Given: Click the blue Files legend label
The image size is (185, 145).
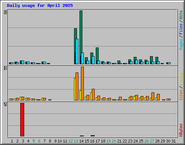Looking at the screenshot, I should coord(181,29).
